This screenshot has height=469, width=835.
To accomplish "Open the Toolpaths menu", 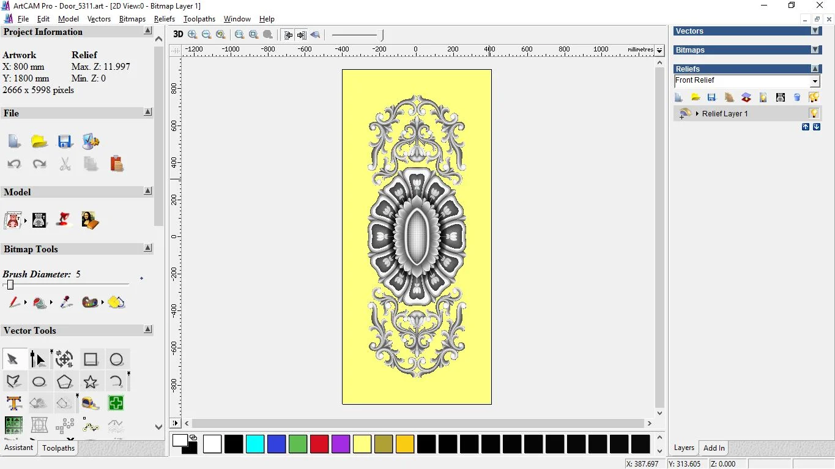I will point(199,19).
